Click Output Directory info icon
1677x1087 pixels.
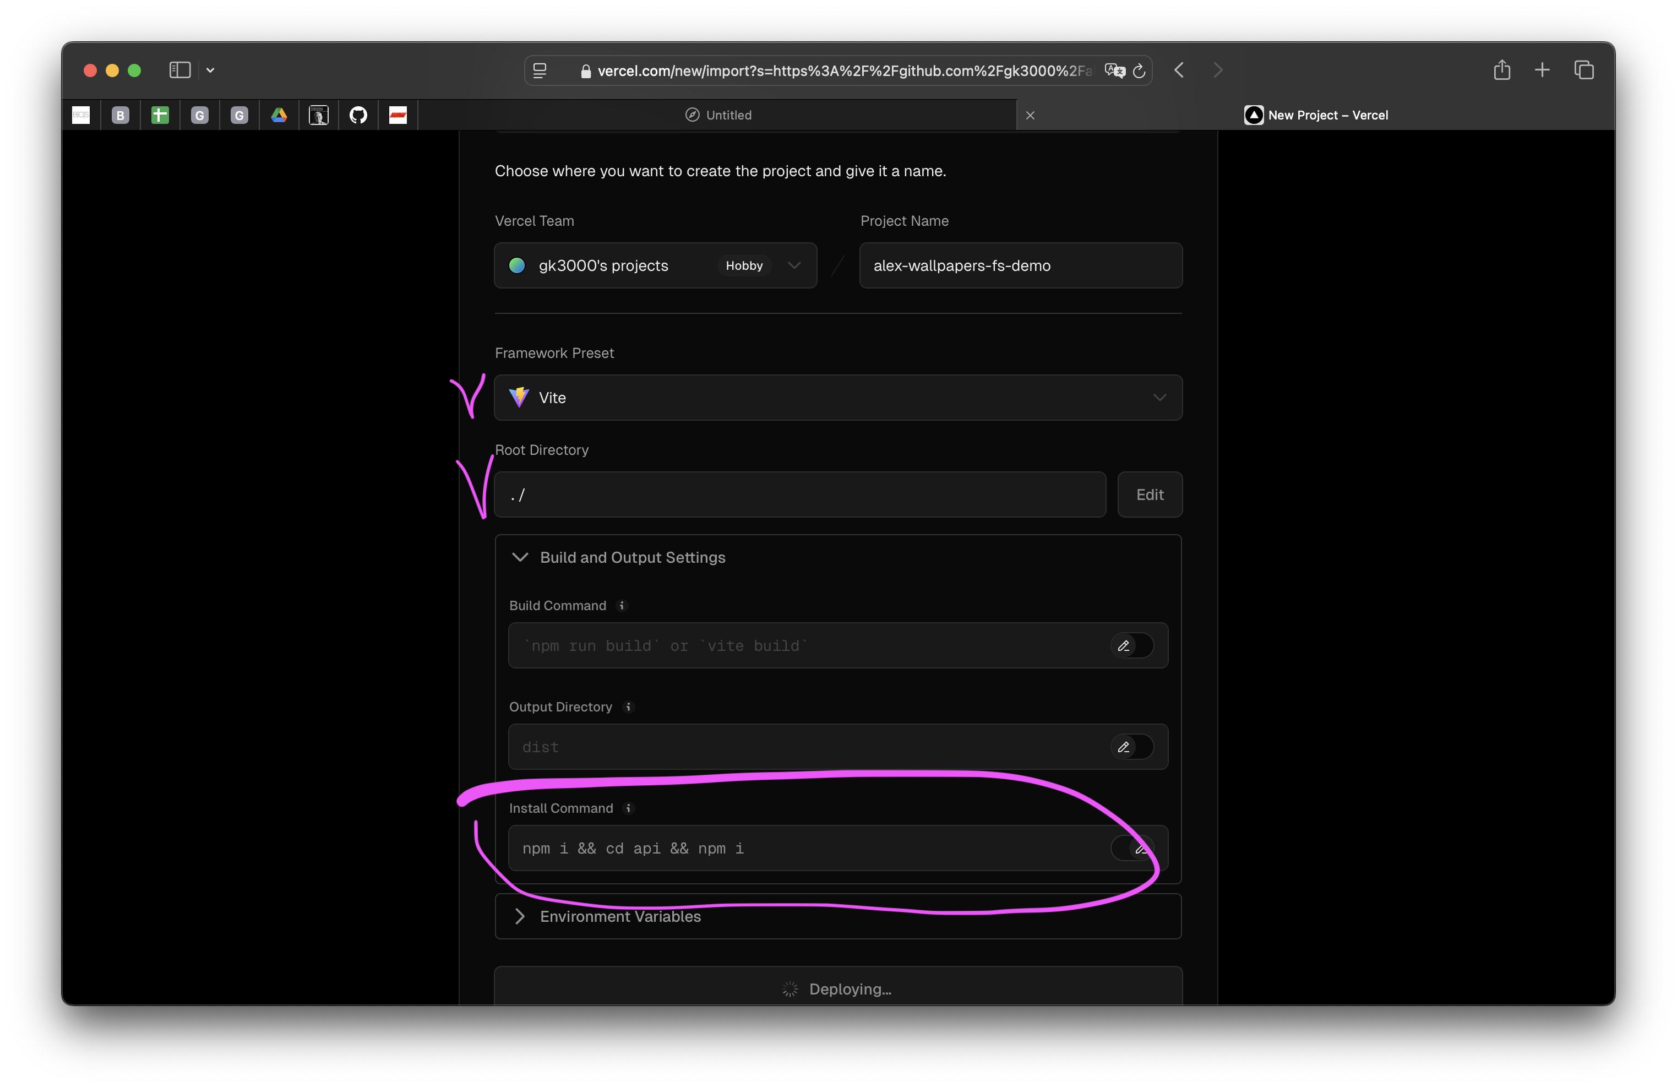pyautogui.click(x=628, y=706)
